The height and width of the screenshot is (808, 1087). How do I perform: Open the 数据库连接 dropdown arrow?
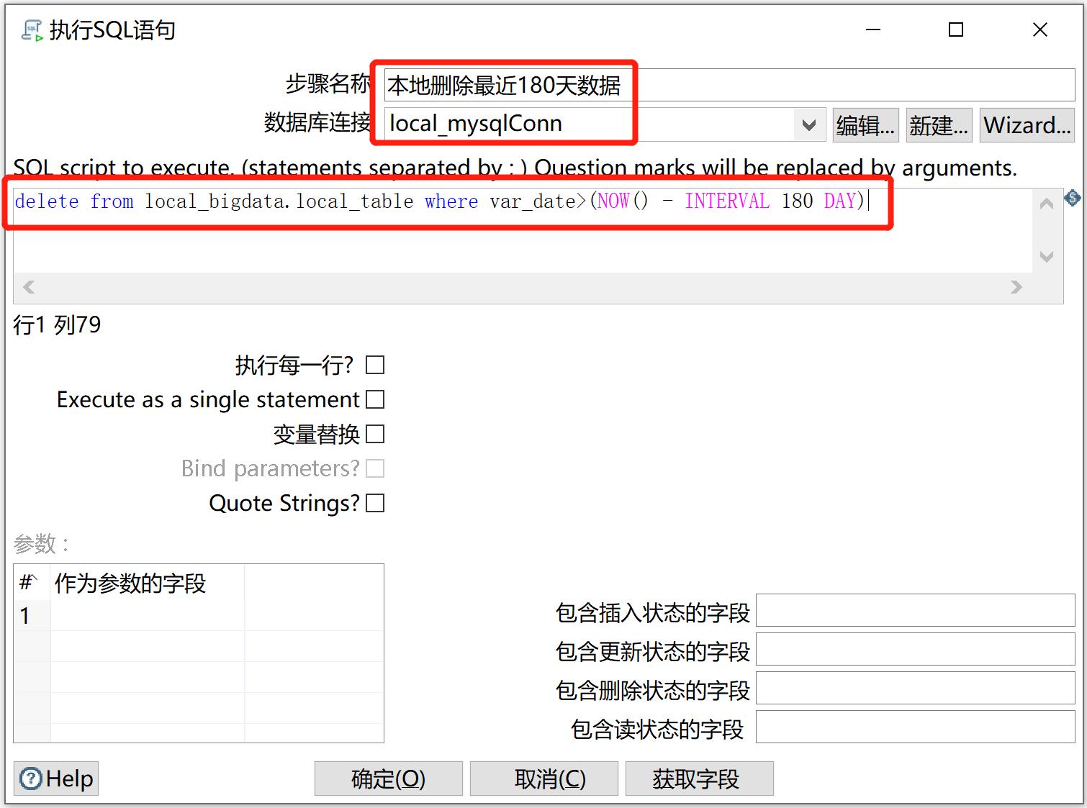tap(809, 125)
